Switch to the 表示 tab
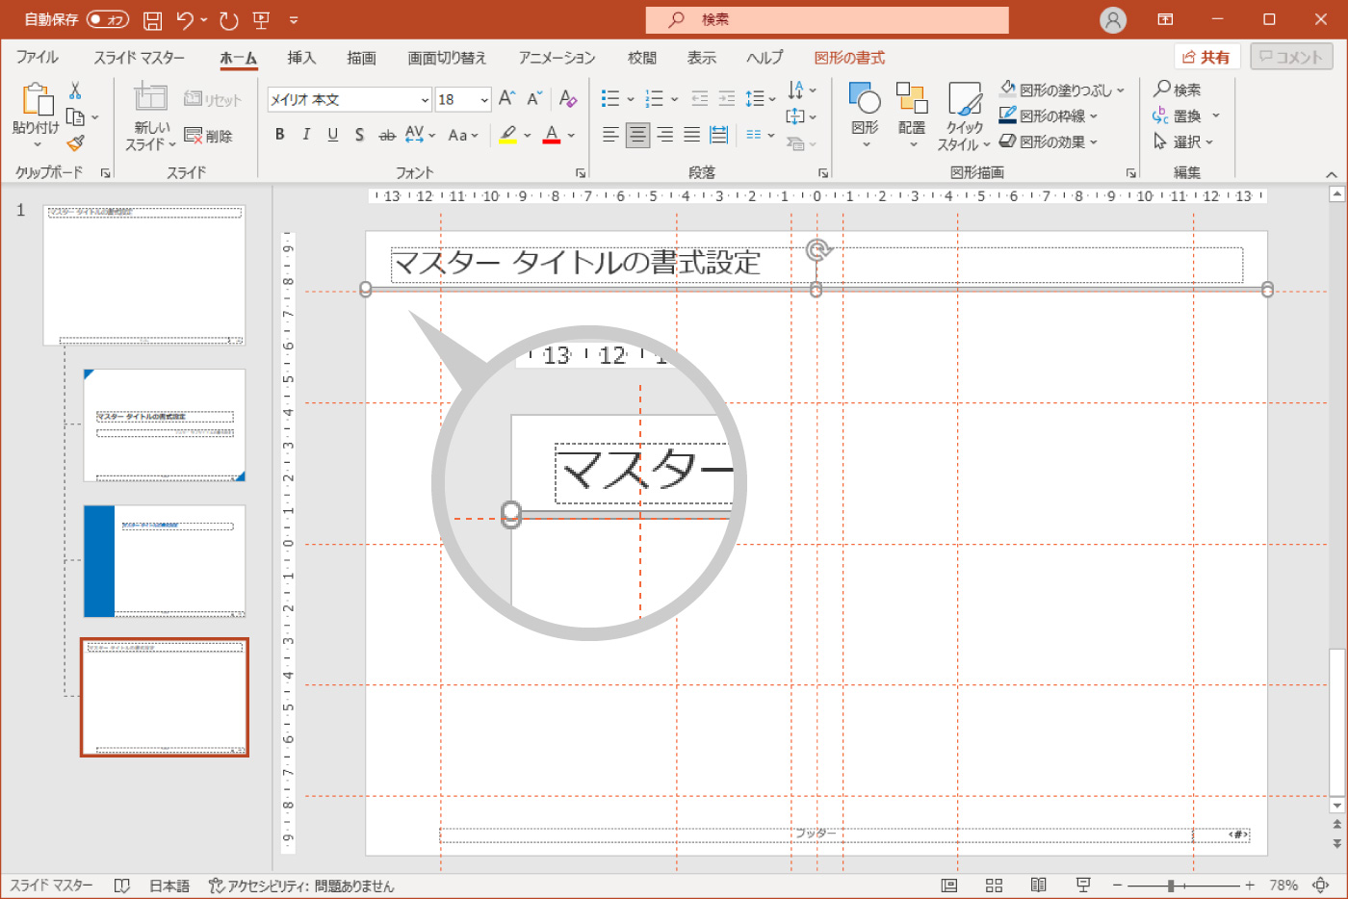Image resolution: width=1348 pixels, height=899 pixels. [701, 58]
